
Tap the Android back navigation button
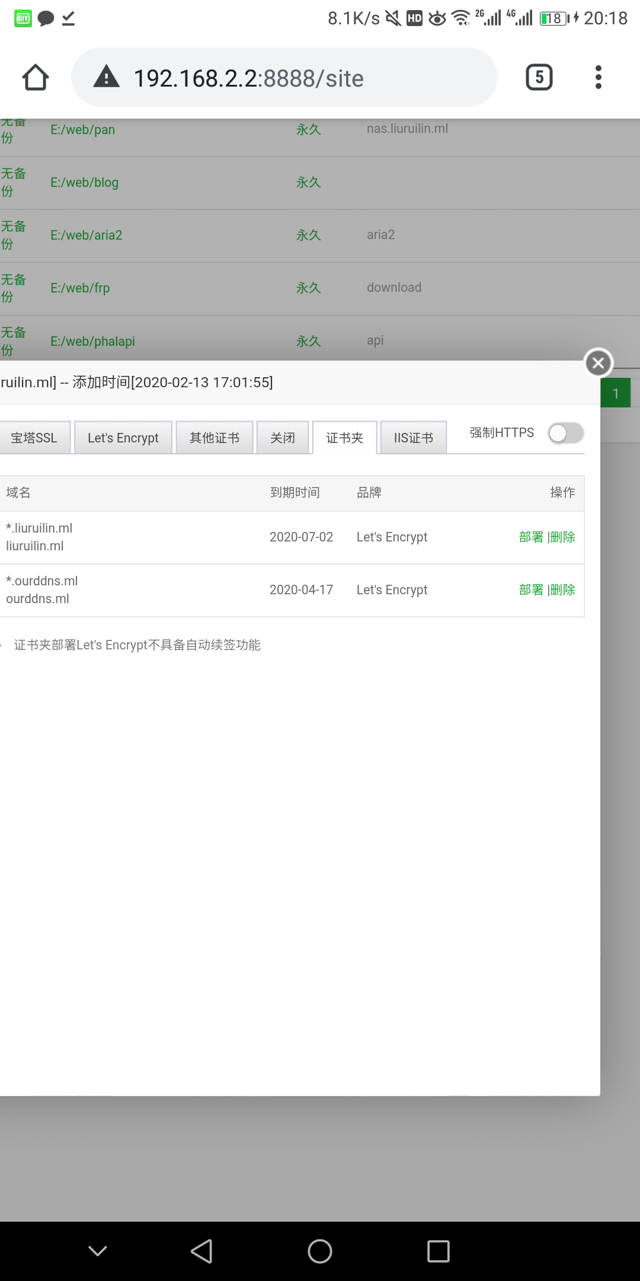click(201, 1251)
